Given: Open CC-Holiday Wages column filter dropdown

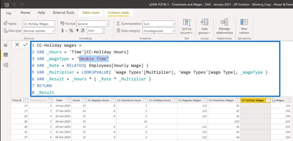Looking at the screenshot, I should (x=268, y=100).
